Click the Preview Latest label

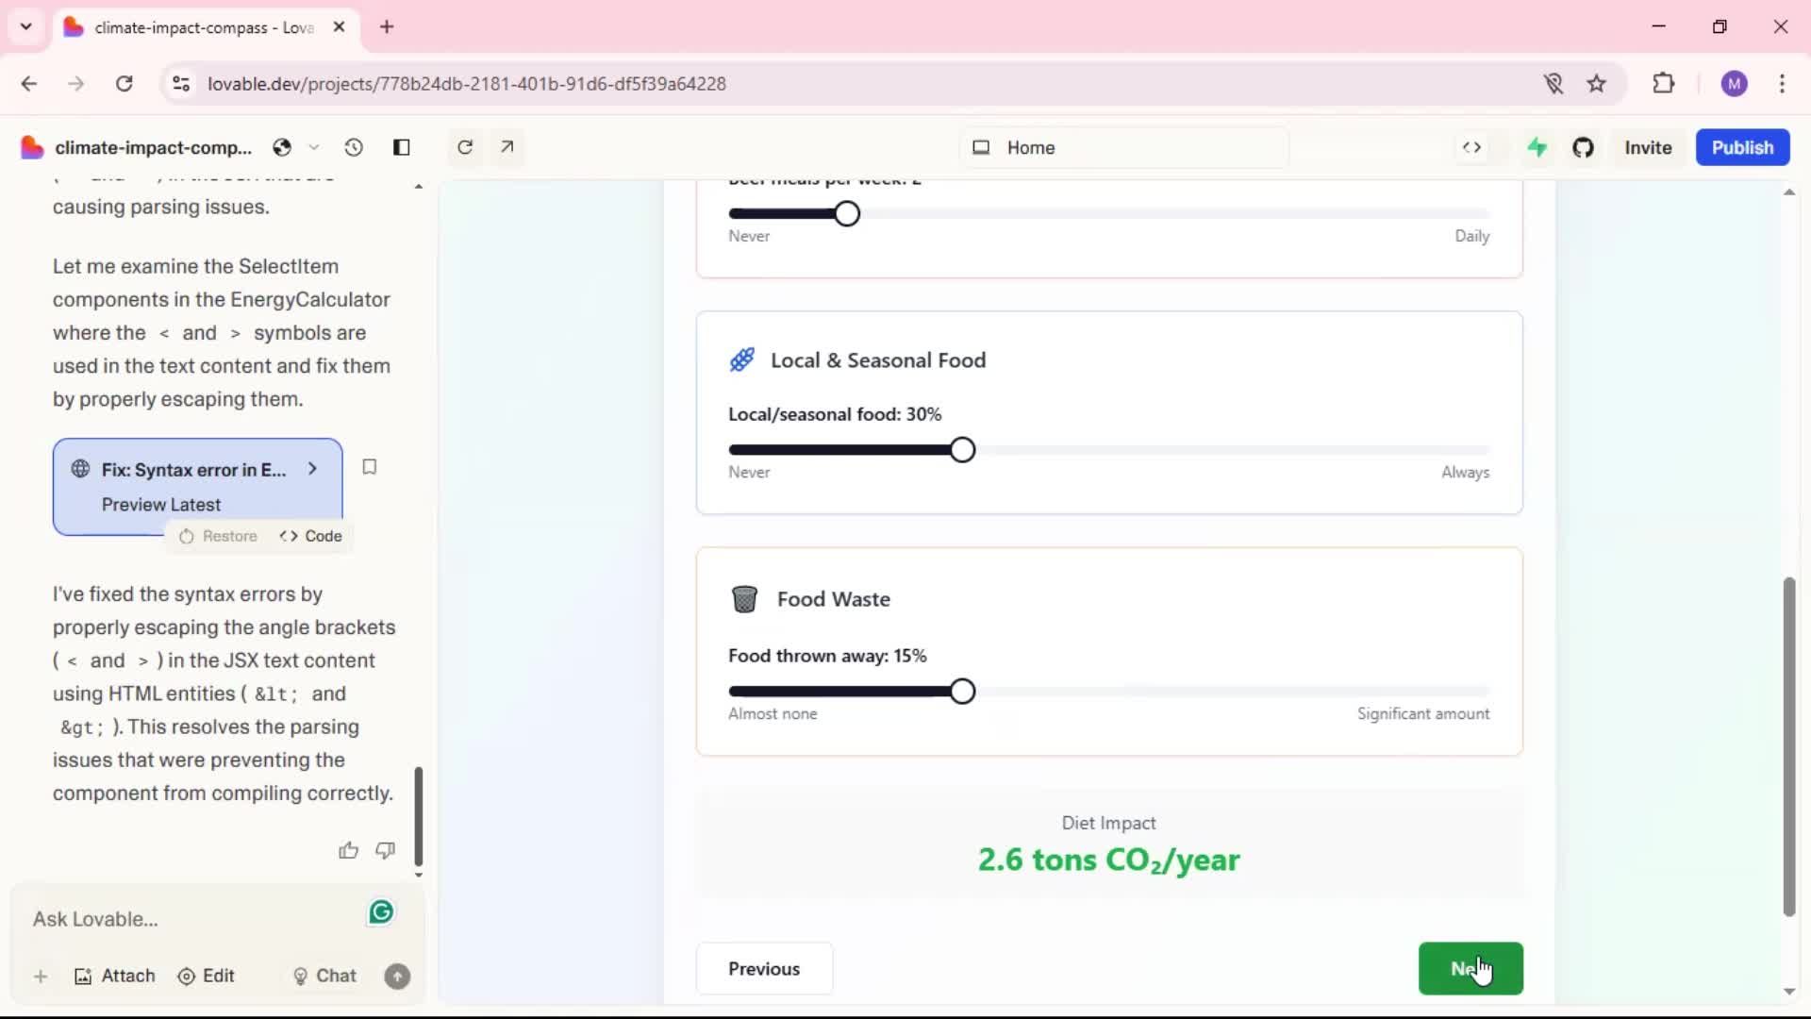click(x=161, y=505)
